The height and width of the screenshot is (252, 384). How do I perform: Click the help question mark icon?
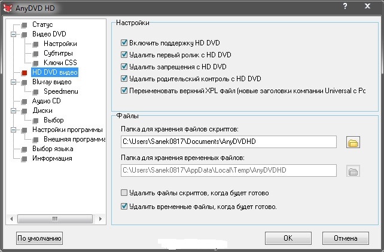[x=345, y=6]
